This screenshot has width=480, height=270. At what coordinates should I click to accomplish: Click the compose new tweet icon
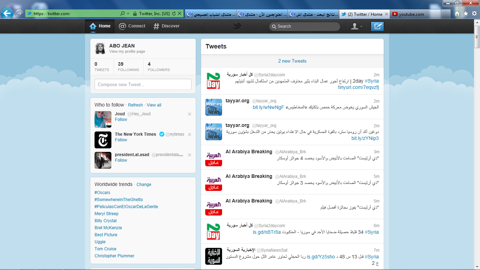coord(377,26)
